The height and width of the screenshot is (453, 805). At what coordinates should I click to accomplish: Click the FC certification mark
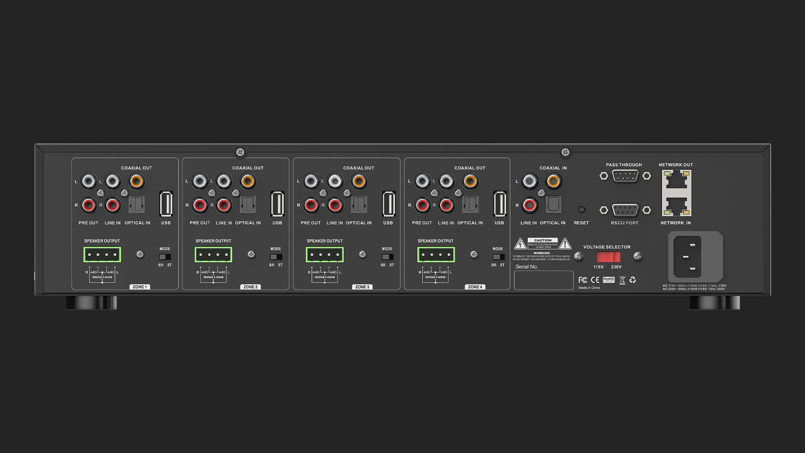point(582,279)
